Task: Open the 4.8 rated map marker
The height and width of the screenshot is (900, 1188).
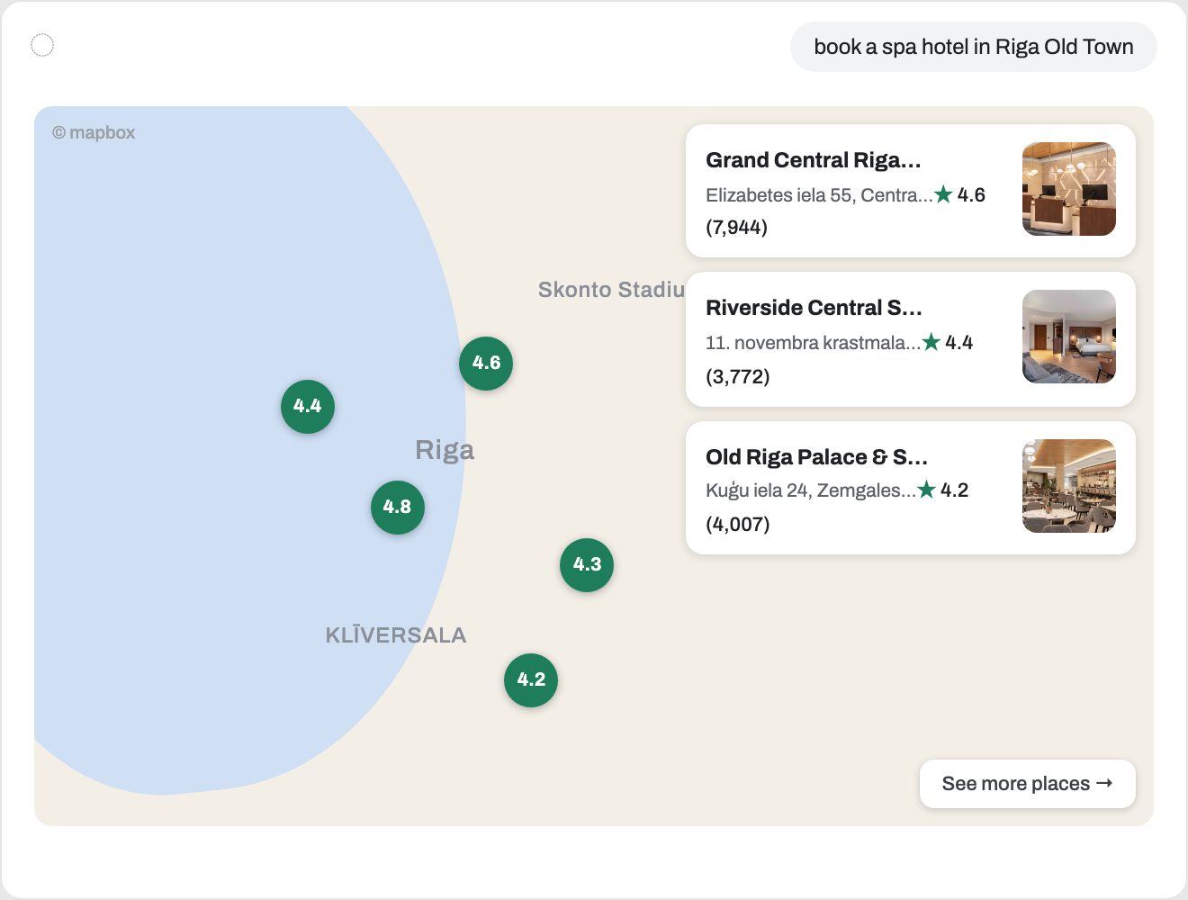Action: point(398,508)
